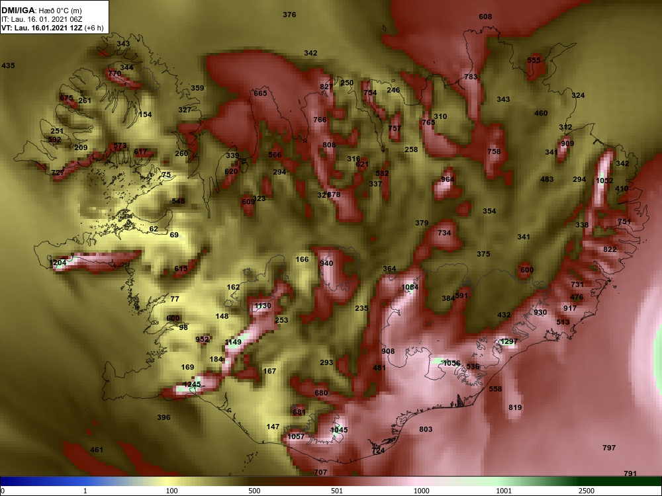
Task: Click the 952 height value
Action: pyautogui.click(x=202, y=339)
